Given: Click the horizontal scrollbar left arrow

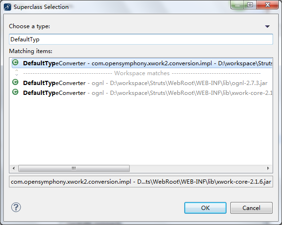Looking at the screenshot, I should click(14, 168).
